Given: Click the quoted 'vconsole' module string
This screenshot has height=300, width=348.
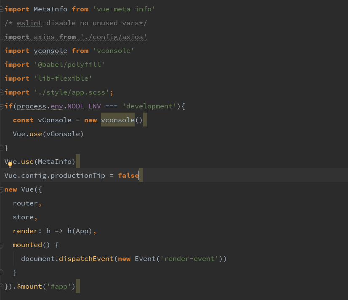Looking at the screenshot, I should pyautogui.click(x=114, y=51).
